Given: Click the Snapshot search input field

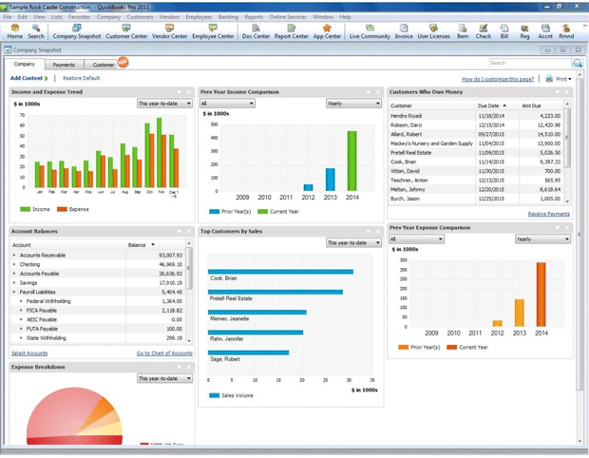Looking at the screenshot, I should pos(530,63).
